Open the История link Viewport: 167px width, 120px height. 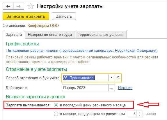[125, 88]
